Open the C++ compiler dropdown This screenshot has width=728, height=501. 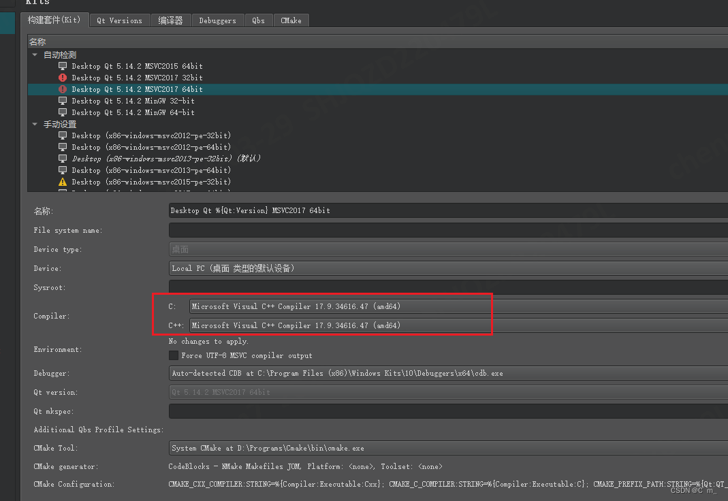459,325
